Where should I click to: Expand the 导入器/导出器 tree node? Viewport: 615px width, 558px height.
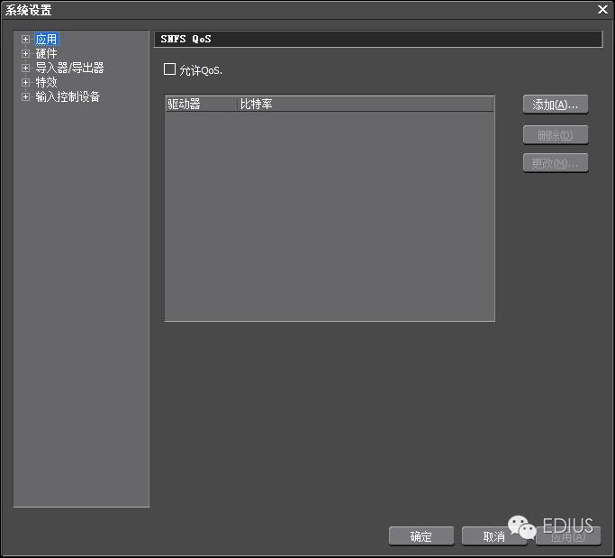pos(25,68)
